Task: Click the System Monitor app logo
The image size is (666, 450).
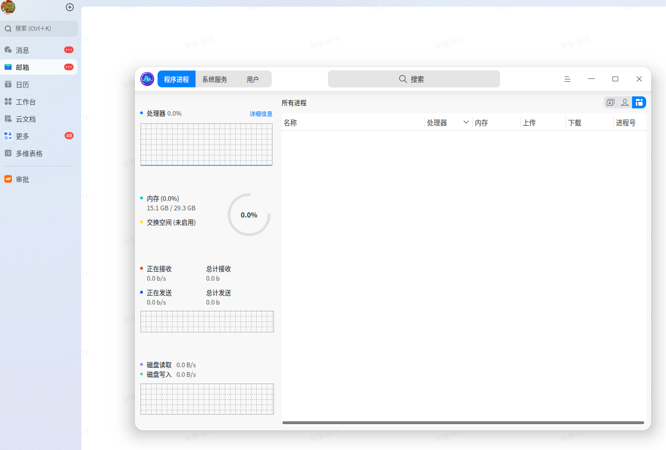Action: point(147,79)
